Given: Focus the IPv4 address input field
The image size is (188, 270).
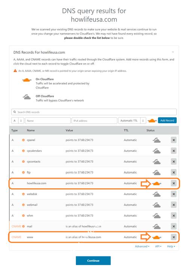Looking at the screenshot, I should coord(94,121).
